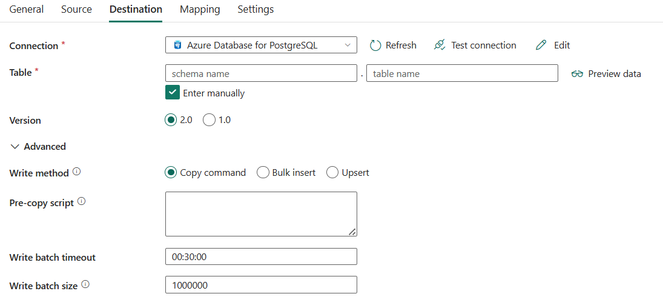
Task: Choose Copy command write method
Action: [170, 172]
